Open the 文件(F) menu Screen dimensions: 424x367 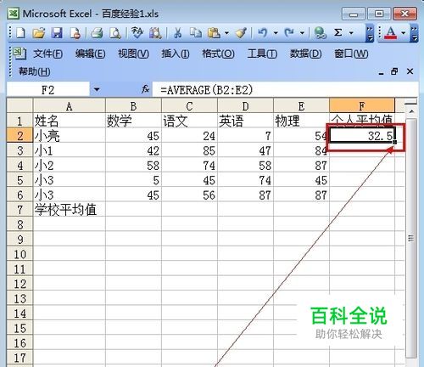[x=48, y=54]
